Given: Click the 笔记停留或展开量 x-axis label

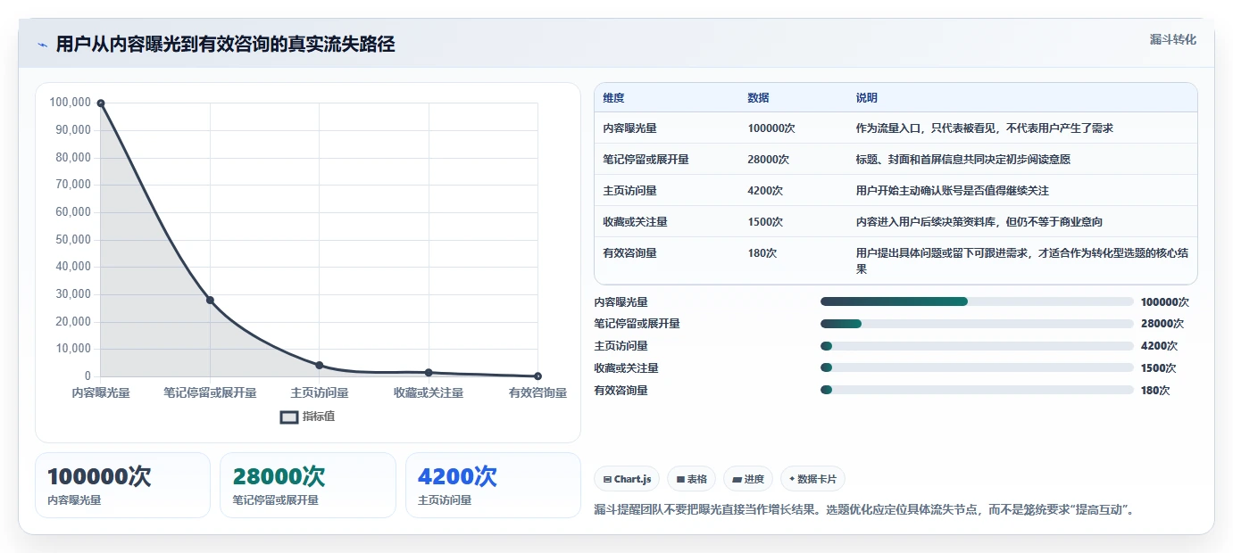Looking at the screenshot, I should pyautogui.click(x=210, y=392).
